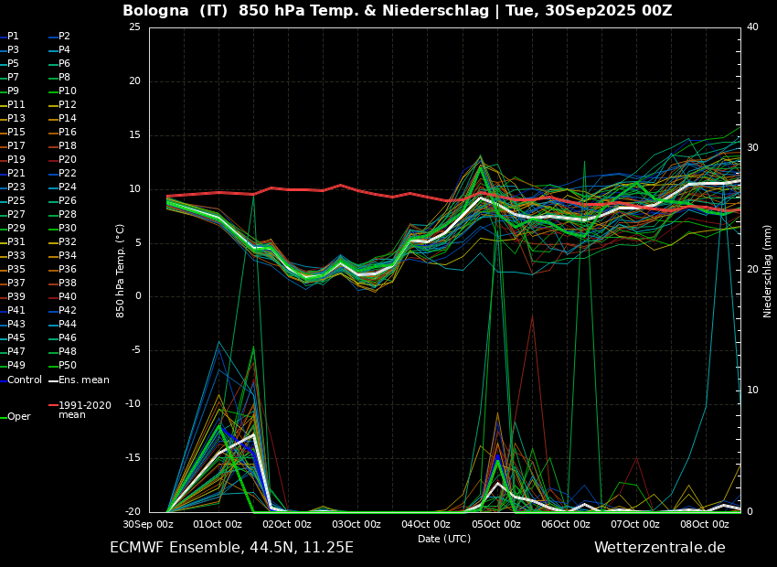
Task: Click the Date (UTC) axis label
Action: tap(444, 539)
